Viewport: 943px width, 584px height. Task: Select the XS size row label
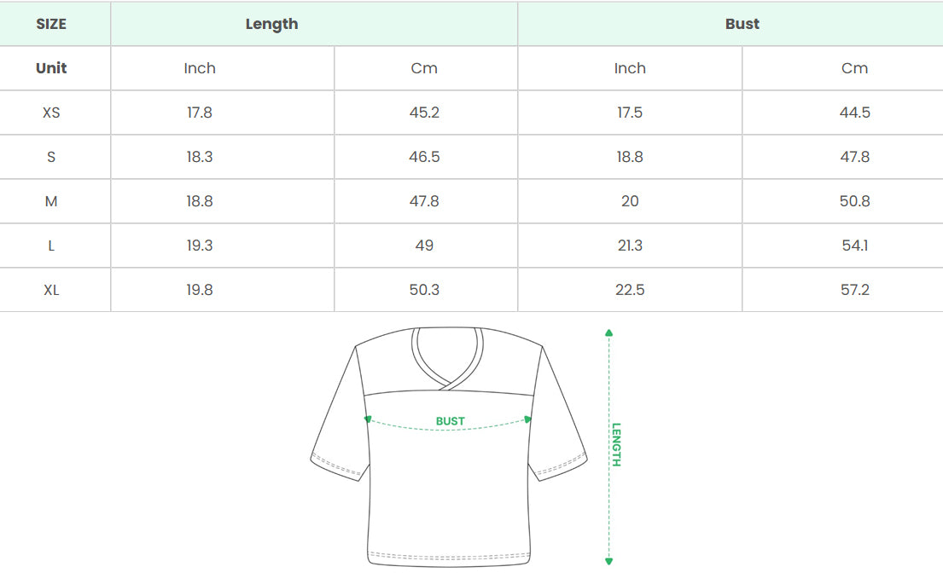click(x=51, y=113)
